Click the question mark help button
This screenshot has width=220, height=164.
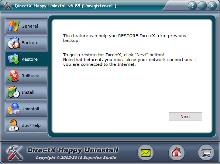tap(192, 6)
